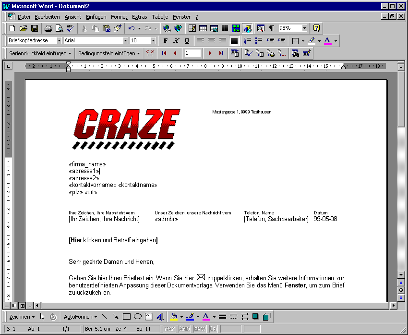Toggle paragraph marks ¶ display

[271, 28]
